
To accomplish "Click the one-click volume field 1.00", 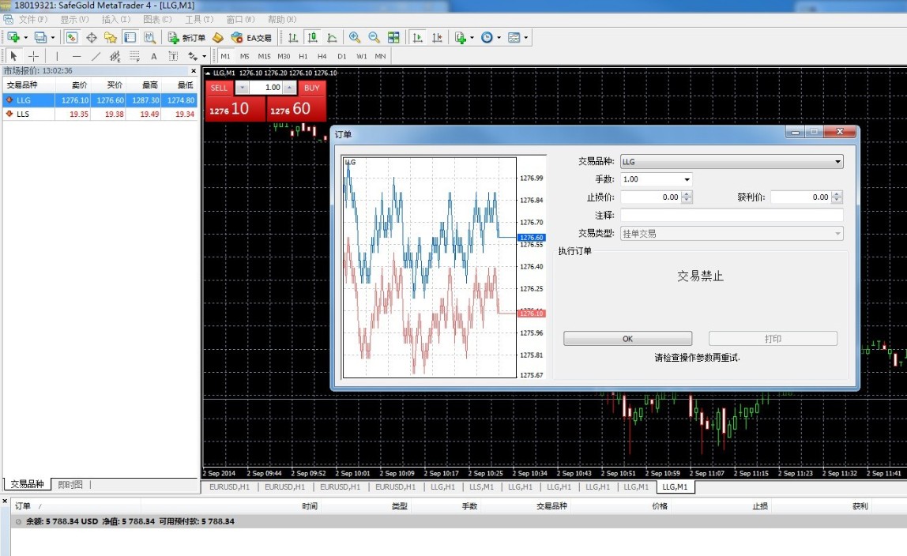I will coord(265,88).
